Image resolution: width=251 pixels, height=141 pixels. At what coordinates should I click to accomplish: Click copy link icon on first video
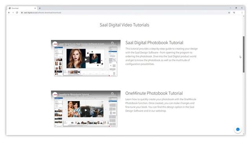coord(113,43)
